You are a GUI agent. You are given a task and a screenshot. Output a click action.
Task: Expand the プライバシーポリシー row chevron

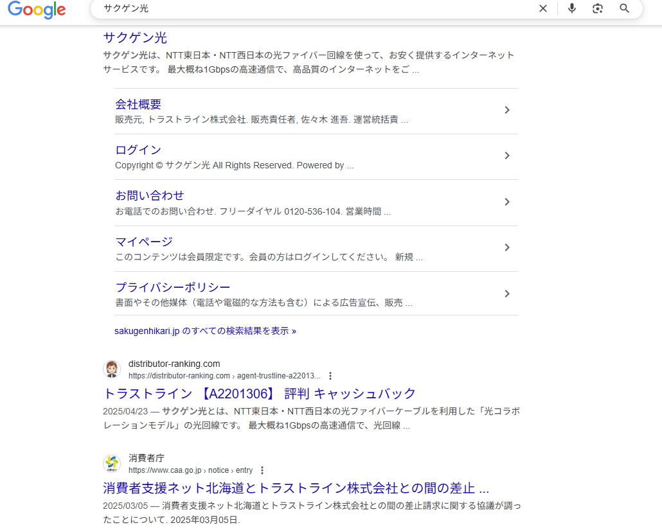507,294
